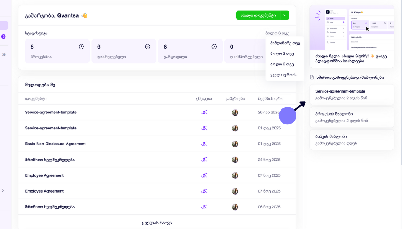Click the sign icon for შრომითი ხელშეკრულება dated 24 ნოე 2025
The height and width of the screenshot is (229, 402).
(x=204, y=160)
